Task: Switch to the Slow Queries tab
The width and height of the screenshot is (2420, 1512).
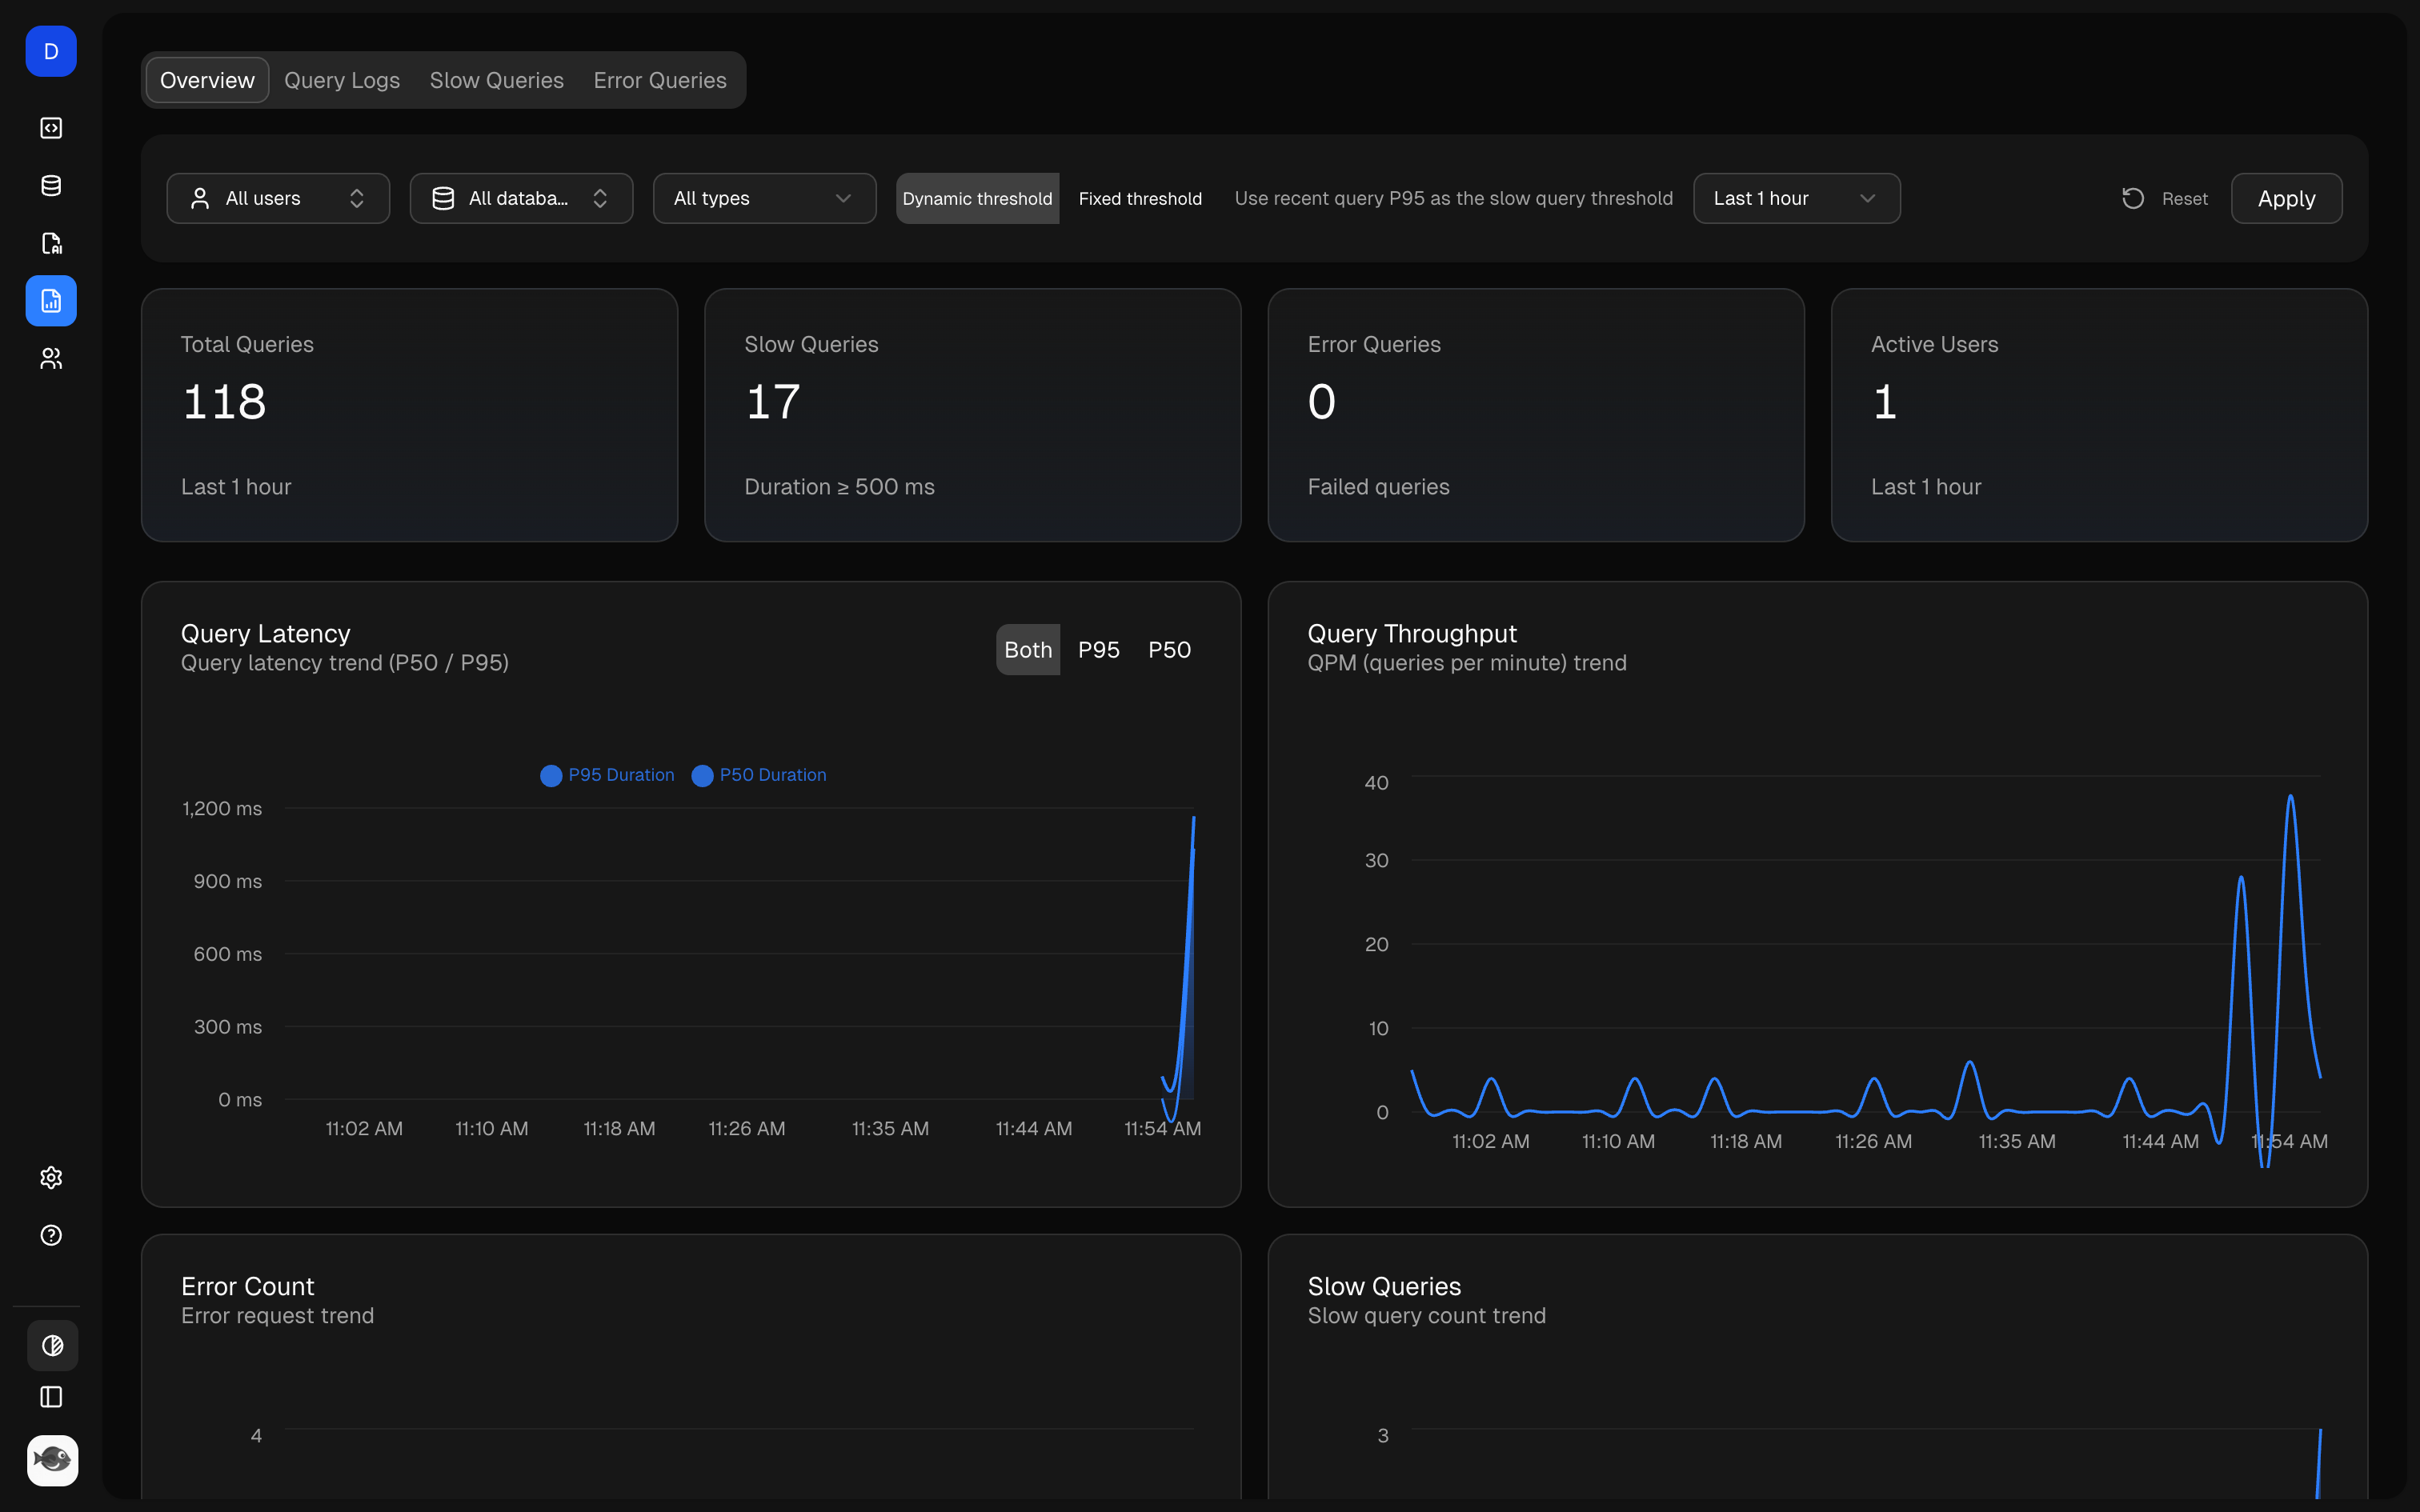Action: (x=496, y=80)
